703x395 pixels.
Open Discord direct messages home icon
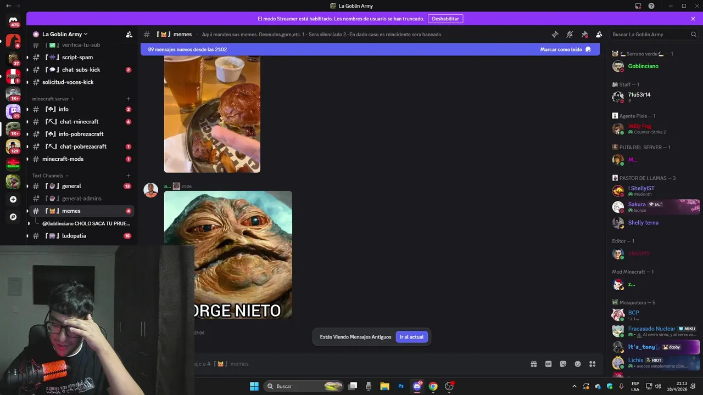point(13,22)
